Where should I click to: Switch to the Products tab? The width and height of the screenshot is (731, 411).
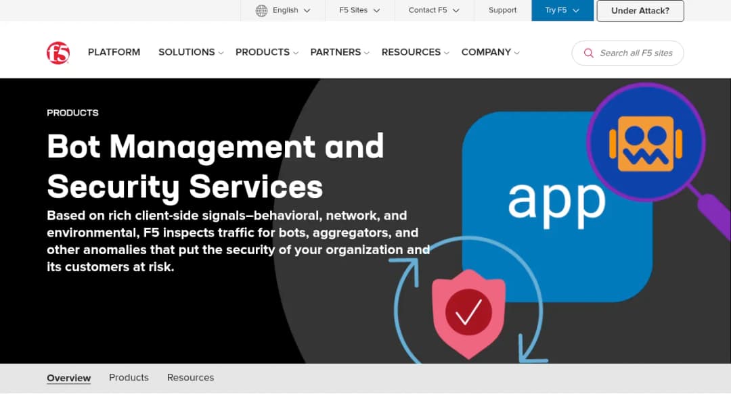tap(129, 377)
